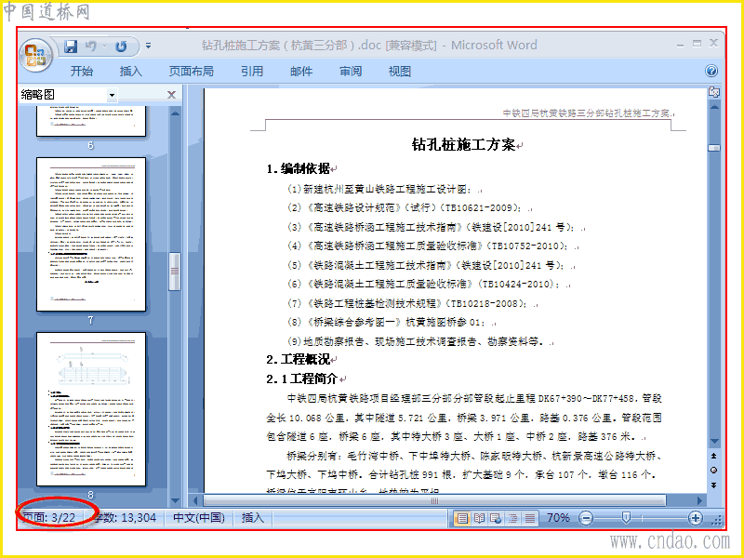Go to next page double-arrow button
The height and width of the screenshot is (558, 744).
coord(714,485)
